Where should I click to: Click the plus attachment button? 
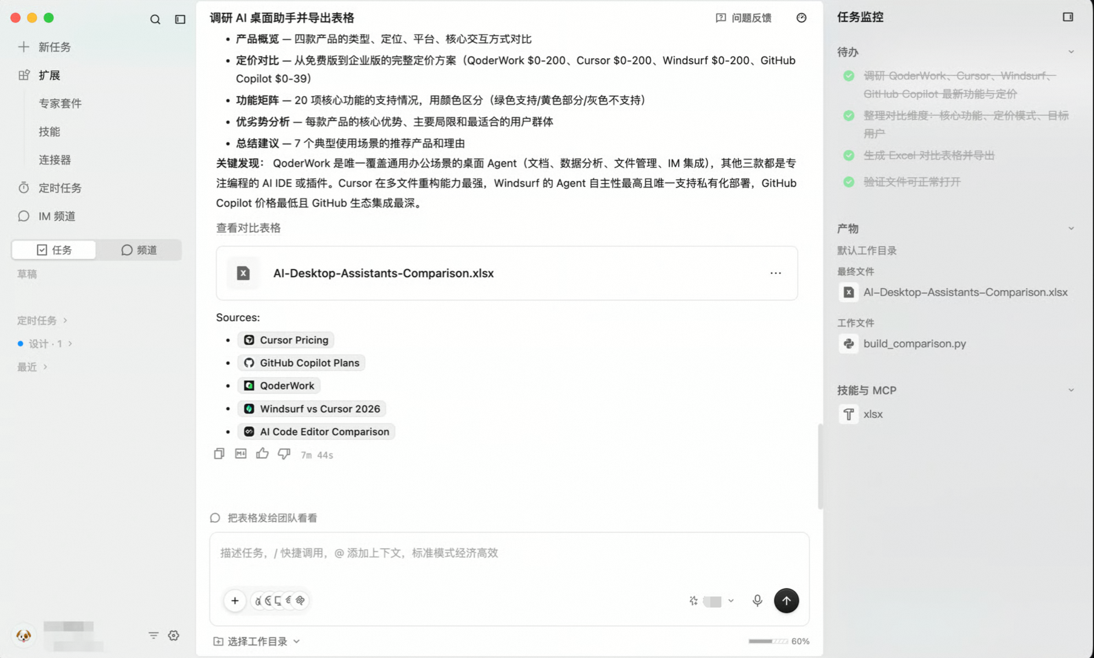235,601
